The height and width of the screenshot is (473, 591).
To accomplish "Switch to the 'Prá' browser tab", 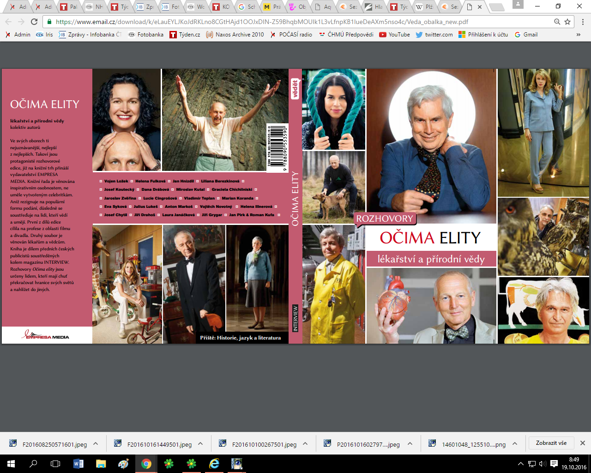I will pyautogui.click(x=272, y=7).
